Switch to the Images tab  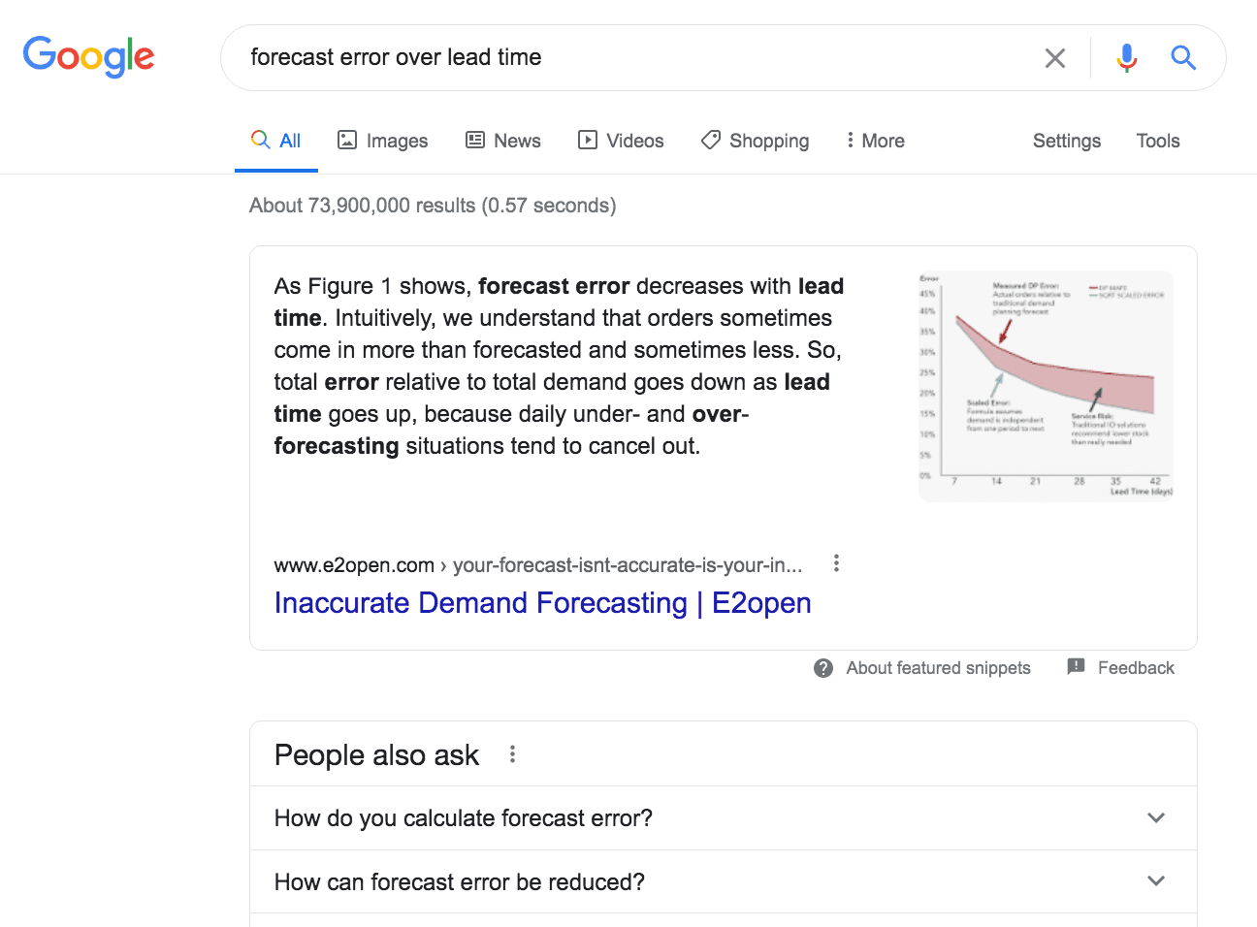point(382,141)
